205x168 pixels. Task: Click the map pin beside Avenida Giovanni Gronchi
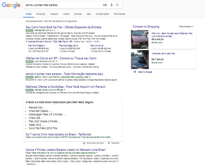point(27,42)
